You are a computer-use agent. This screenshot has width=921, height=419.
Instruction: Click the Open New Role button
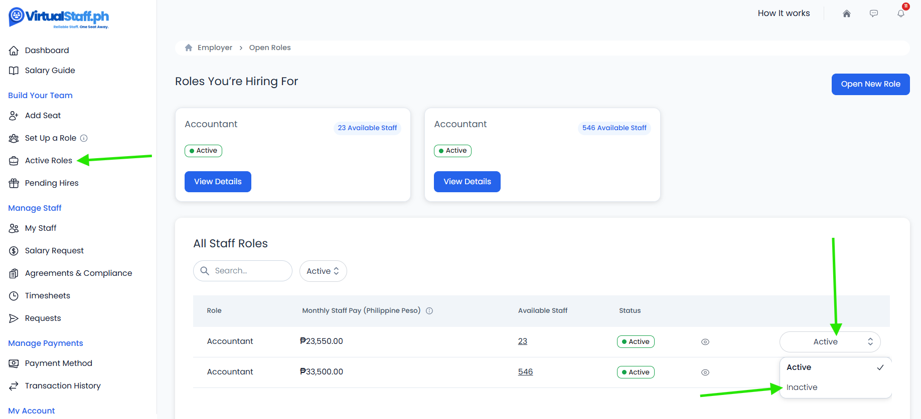(x=870, y=84)
